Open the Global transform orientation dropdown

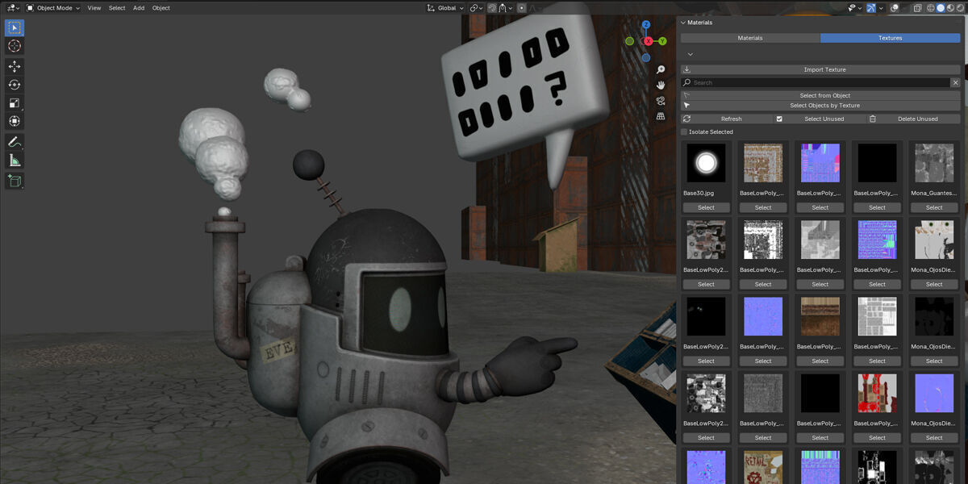444,7
